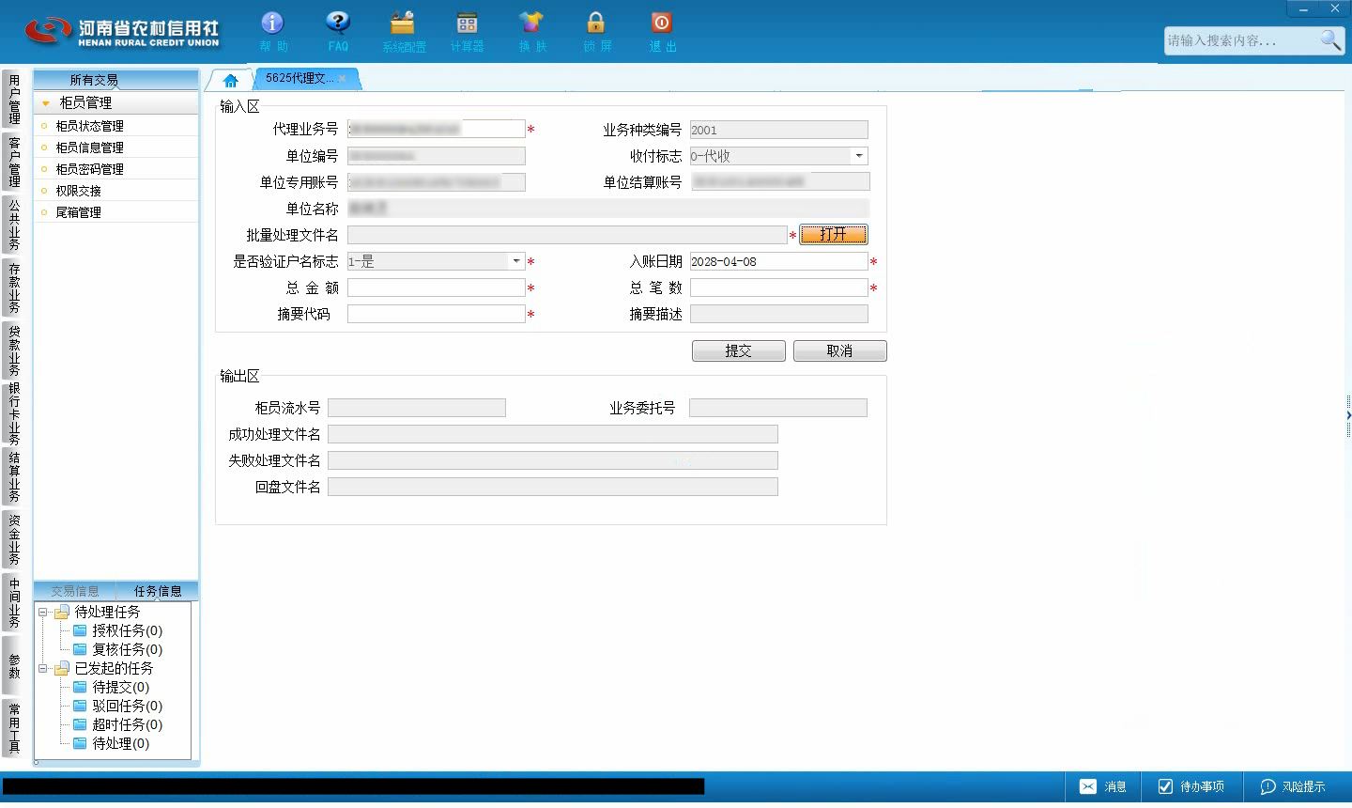The height and width of the screenshot is (808, 1352).
Task: Select the 复核任务(0) folder
Action: tap(117, 649)
